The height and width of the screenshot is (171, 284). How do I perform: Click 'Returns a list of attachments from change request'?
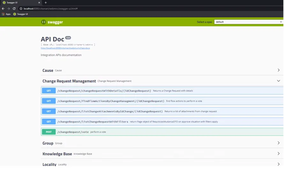coord(191,111)
